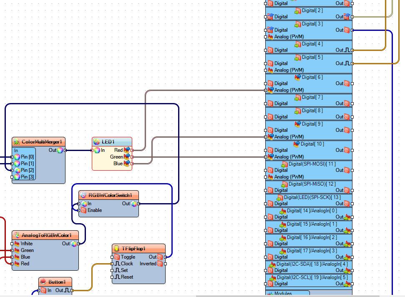Click the LED1 component header icon
Image resolution: width=405 pixels, height=297 pixels.
point(97,141)
